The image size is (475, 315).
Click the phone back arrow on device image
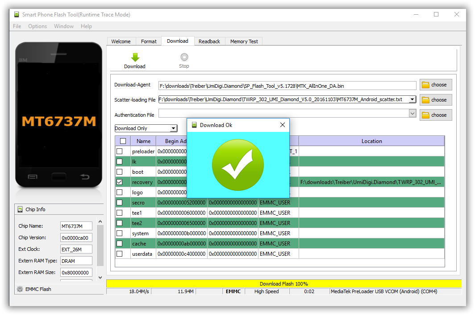(85, 177)
